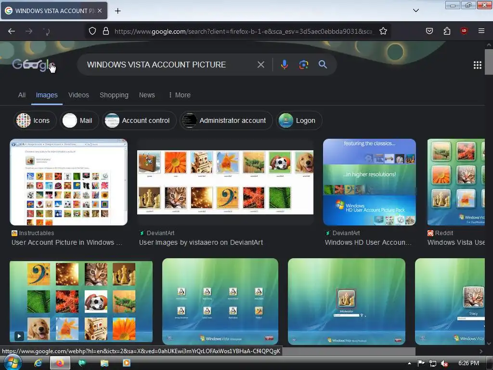Click the page scrollbar down arrow
Screen dimensions: 493x370
(x=489, y=344)
